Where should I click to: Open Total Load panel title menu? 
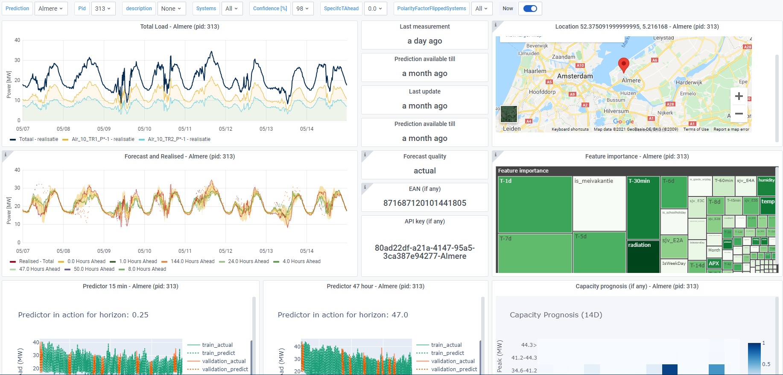click(179, 26)
